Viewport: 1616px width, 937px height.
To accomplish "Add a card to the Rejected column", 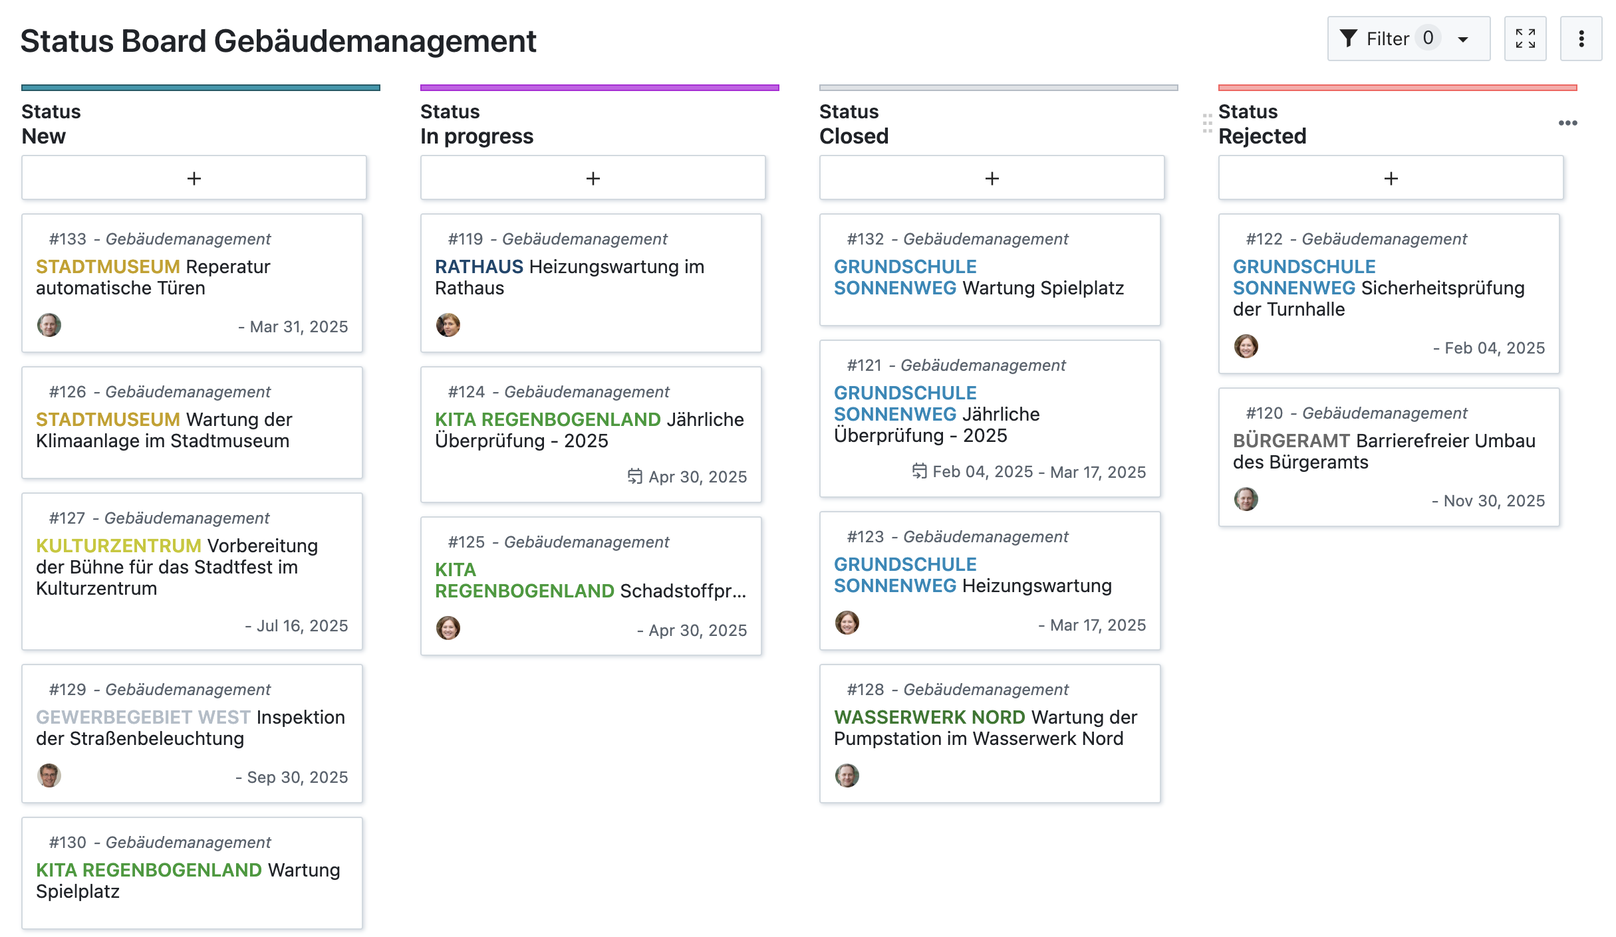I will point(1391,177).
